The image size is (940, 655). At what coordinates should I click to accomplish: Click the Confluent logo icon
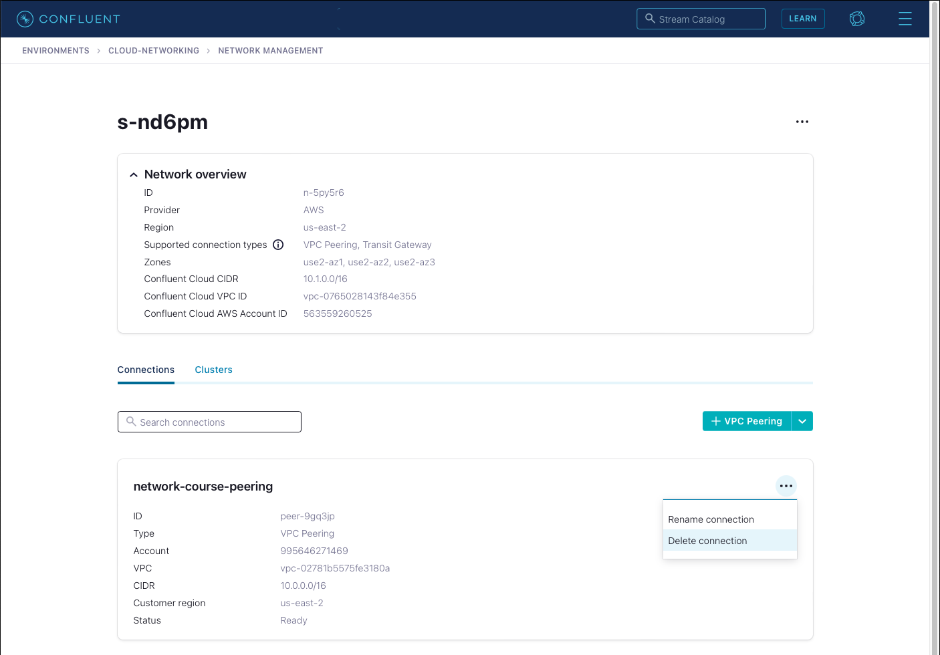pyautogui.click(x=25, y=19)
